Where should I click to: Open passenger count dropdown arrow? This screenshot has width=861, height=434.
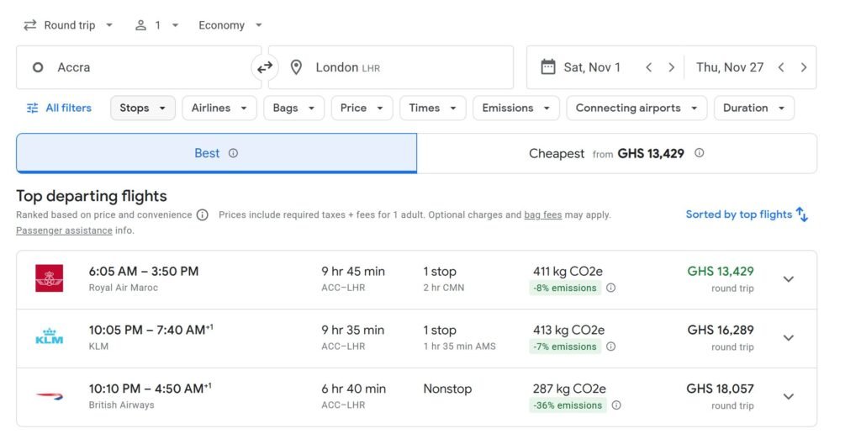click(x=175, y=25)
